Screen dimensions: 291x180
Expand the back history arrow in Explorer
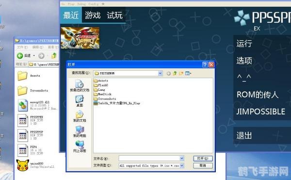point(34,56)
